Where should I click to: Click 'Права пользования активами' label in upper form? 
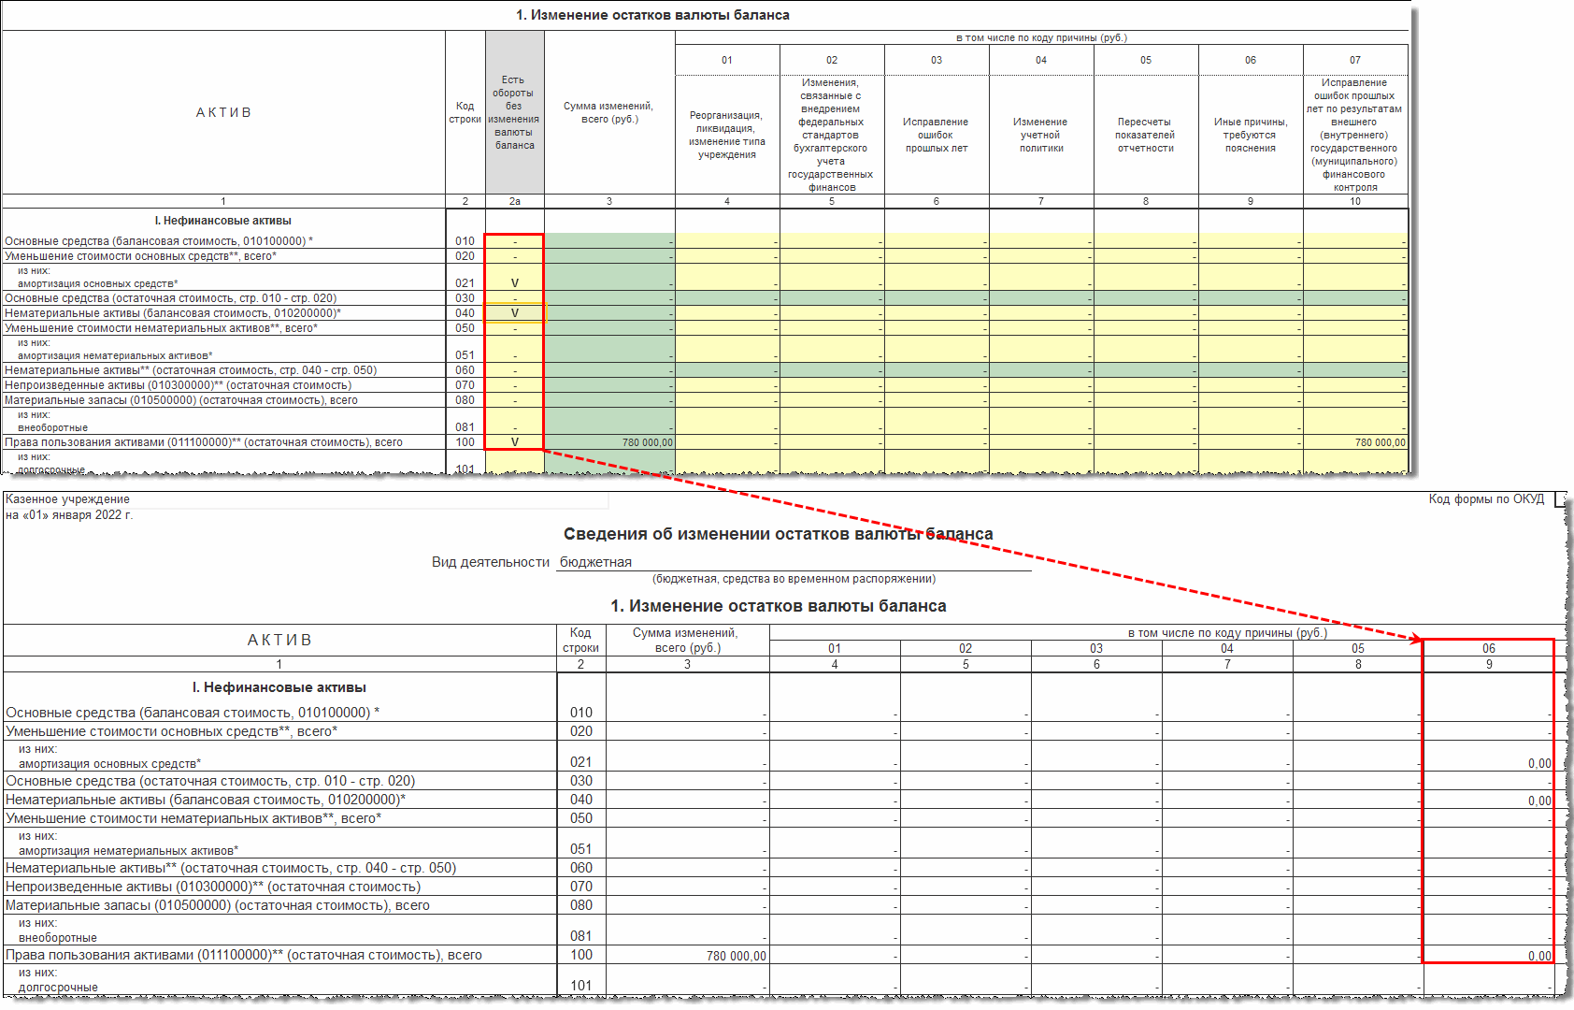pyautogui.click(x=204, y=442)
